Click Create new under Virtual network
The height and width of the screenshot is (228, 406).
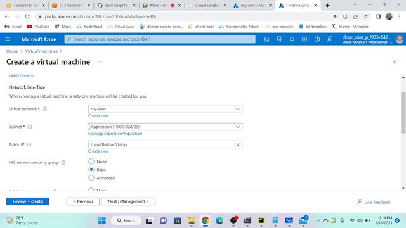click(98, 115)
